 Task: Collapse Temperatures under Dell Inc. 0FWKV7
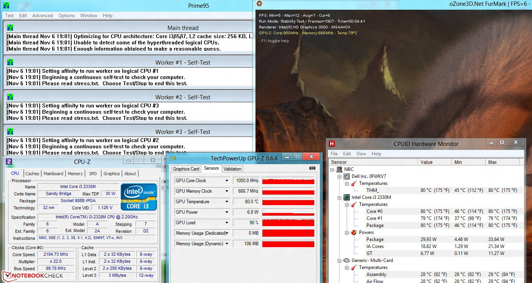[346, 183]
